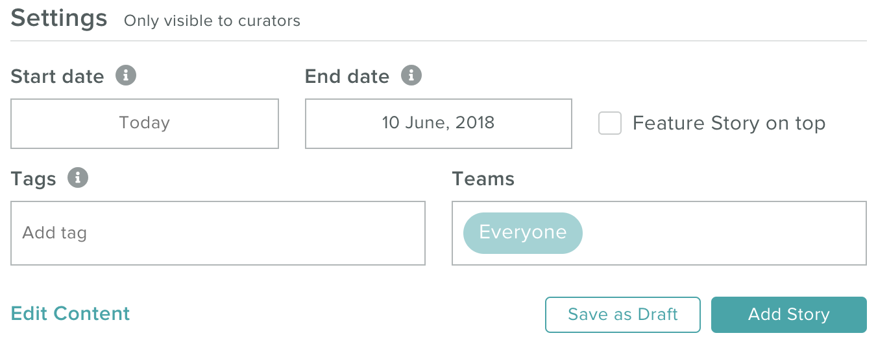Click the Start date label
Viewport: 876px width, 342px height.
pos(58,76)
